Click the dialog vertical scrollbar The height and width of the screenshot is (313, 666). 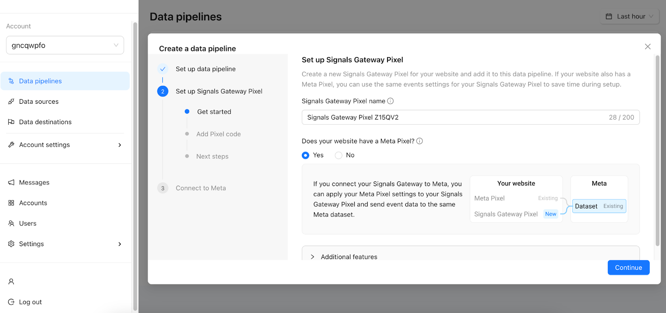coord(658,150)
